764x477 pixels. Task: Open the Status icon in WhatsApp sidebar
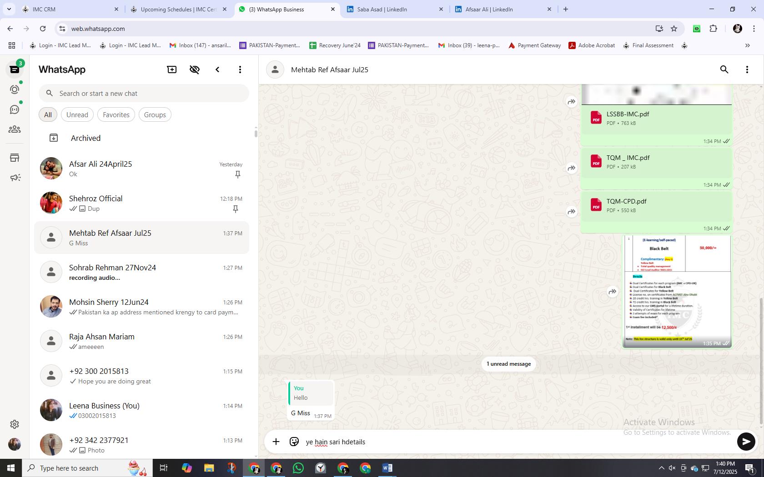(x=15, y=89)
